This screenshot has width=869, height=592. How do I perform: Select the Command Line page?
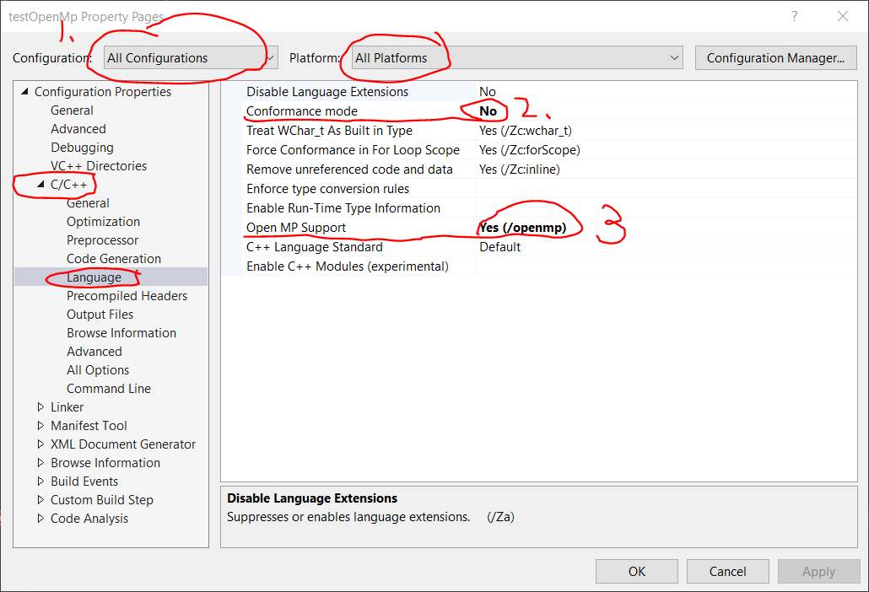click(x=108, y=388)
